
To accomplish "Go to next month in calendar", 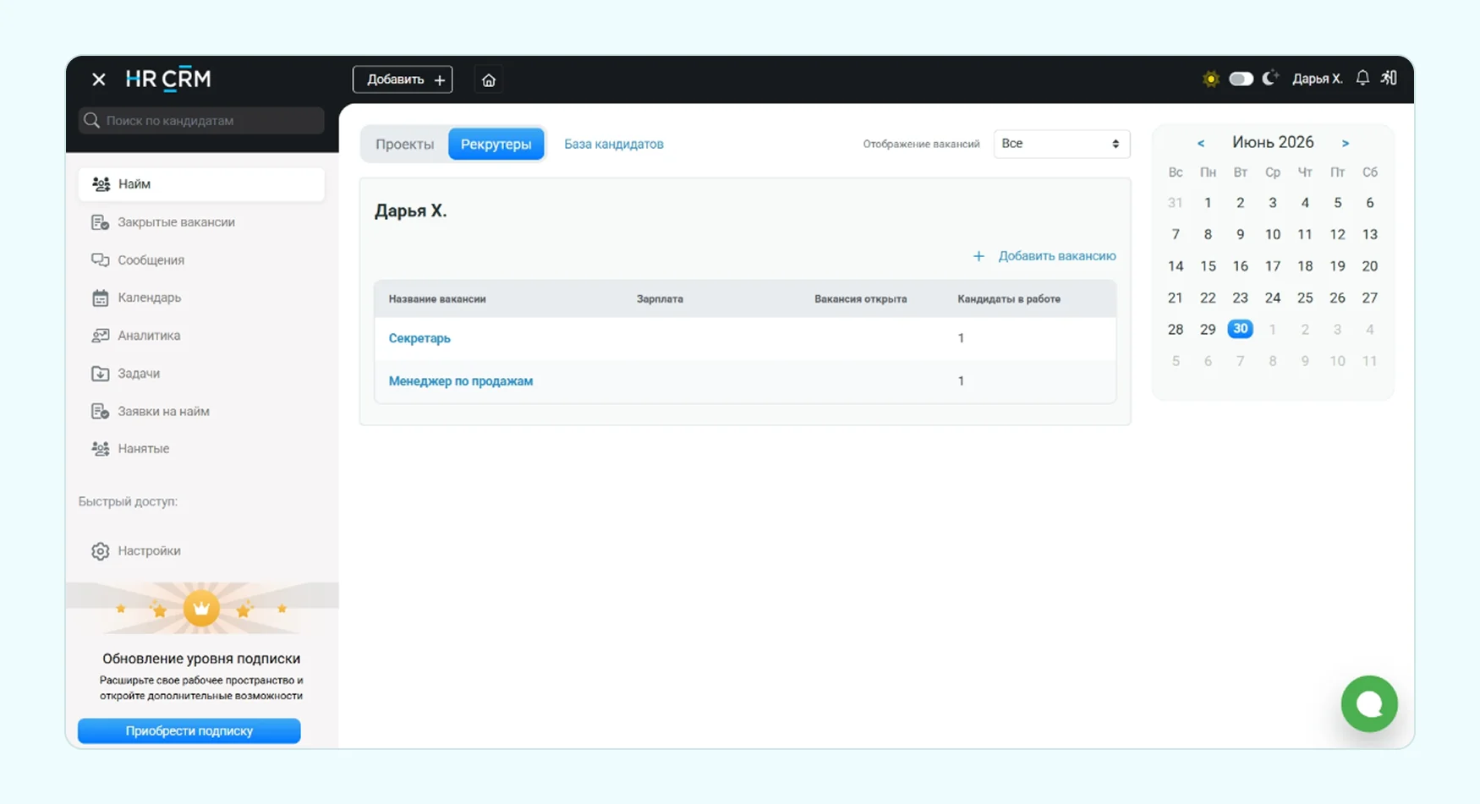I will (x=1345, y=144).
